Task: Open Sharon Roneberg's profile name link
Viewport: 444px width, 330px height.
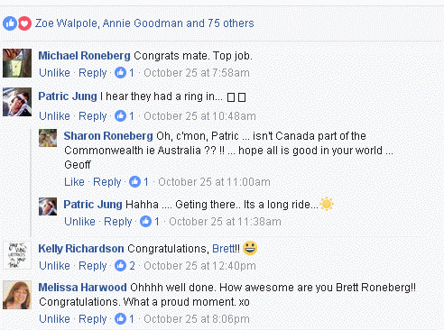Action: click(x=108, y=136)
